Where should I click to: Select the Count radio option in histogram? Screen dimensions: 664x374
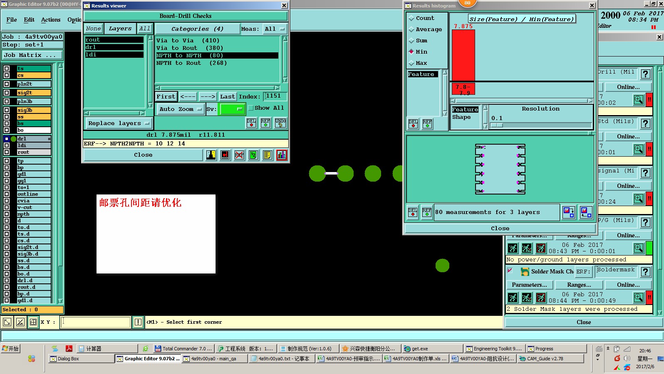coord(411,18)
